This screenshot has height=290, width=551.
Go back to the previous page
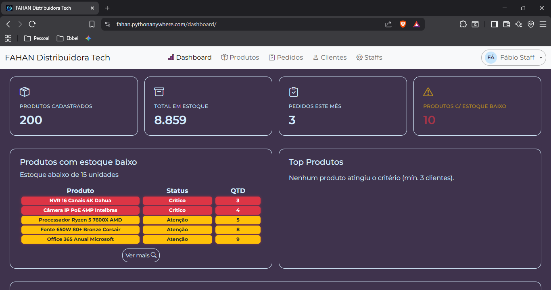coord(8,24)
